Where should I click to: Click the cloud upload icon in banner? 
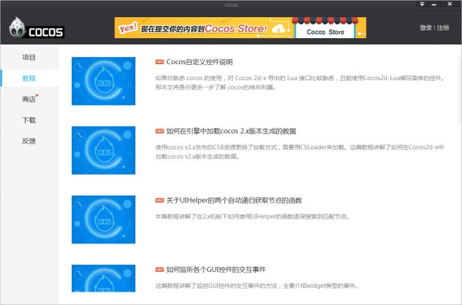pos(279,29)
